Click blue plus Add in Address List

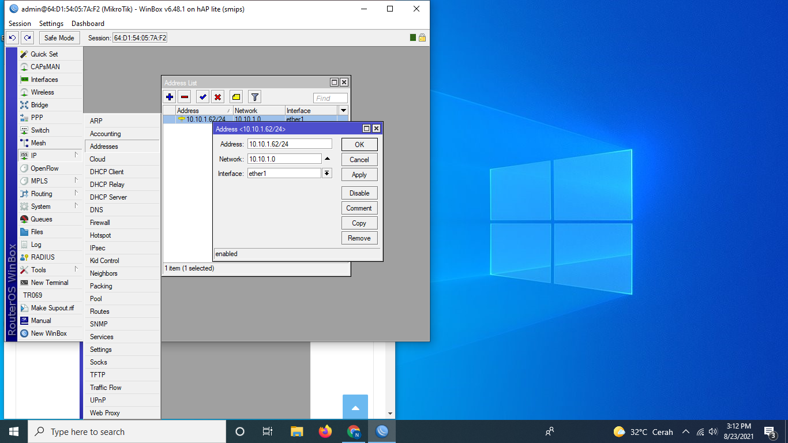click(170, 97)
